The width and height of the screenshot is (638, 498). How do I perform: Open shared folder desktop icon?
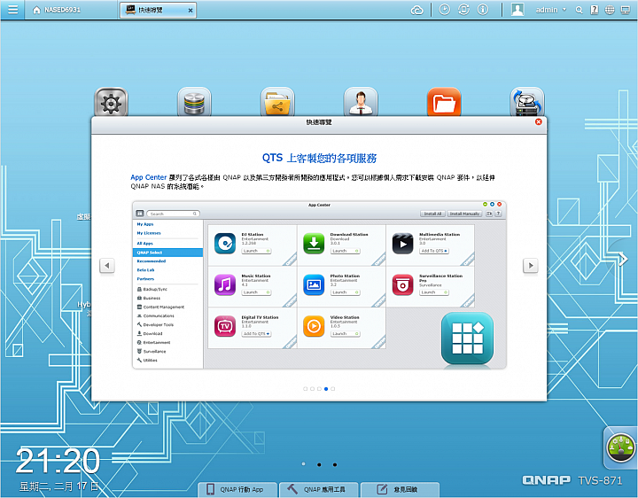[x=277, y=102]
